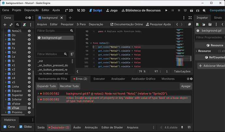Instantiate child scene link icon
The width and height of the screenshot is (225, 132).
coord(11,25)
